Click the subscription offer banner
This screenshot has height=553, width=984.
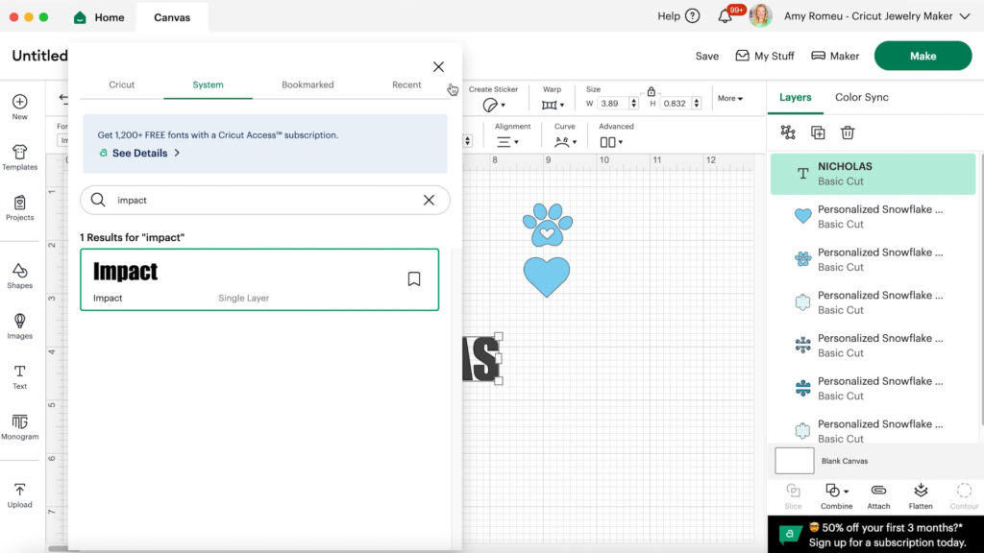875,535
